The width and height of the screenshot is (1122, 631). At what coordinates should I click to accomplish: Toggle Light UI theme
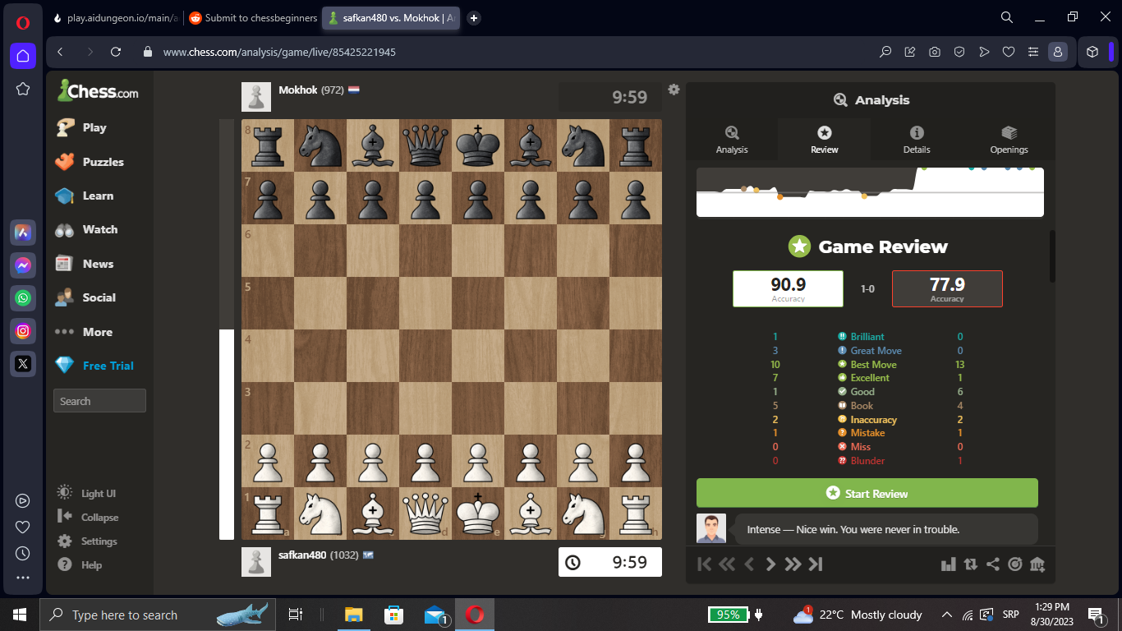pos(87,494)
